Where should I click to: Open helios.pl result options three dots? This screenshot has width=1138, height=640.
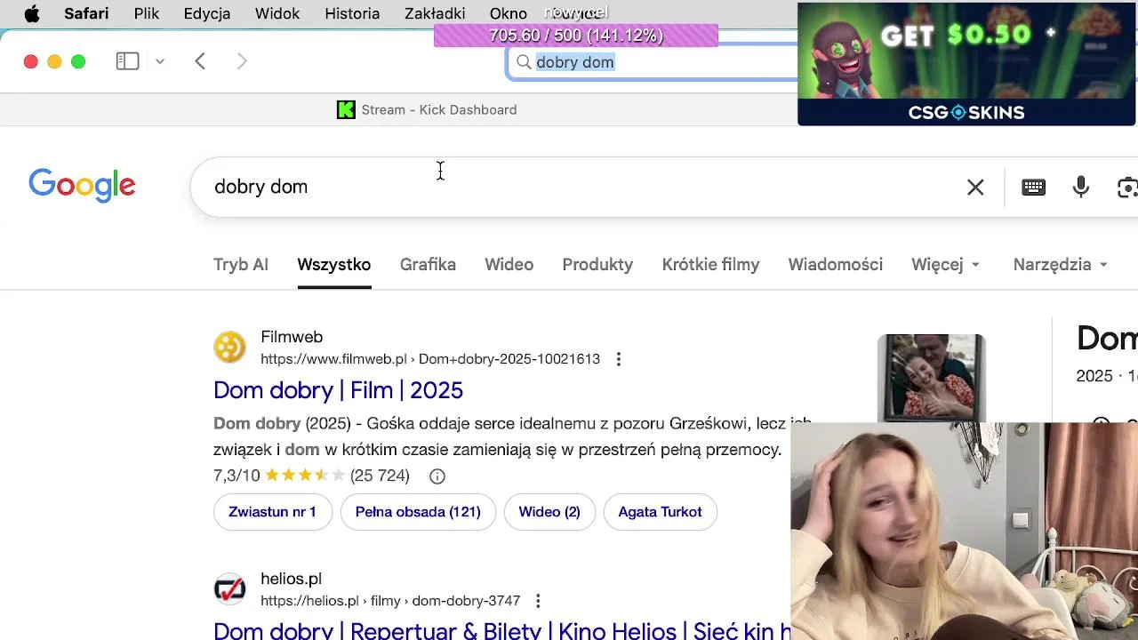pos(538,601)
